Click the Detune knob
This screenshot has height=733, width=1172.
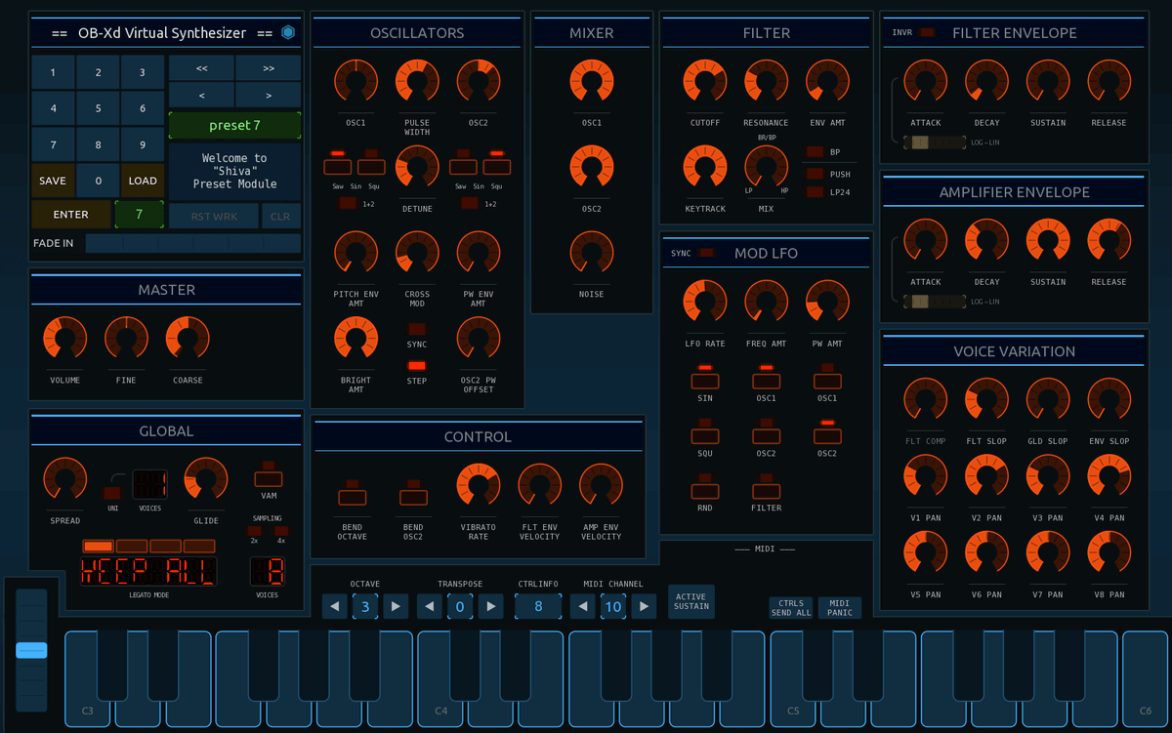click(417, 167)
